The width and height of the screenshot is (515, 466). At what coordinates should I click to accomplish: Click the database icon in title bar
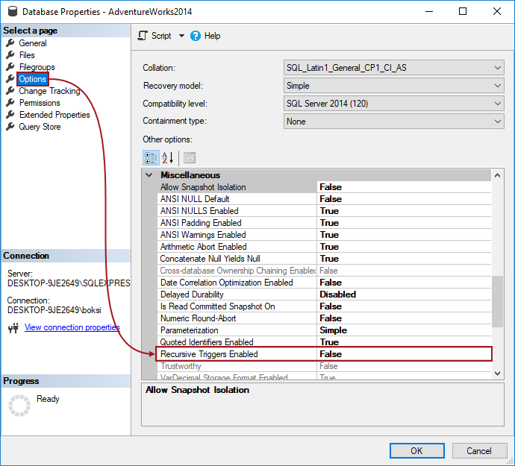click(13, 11)
